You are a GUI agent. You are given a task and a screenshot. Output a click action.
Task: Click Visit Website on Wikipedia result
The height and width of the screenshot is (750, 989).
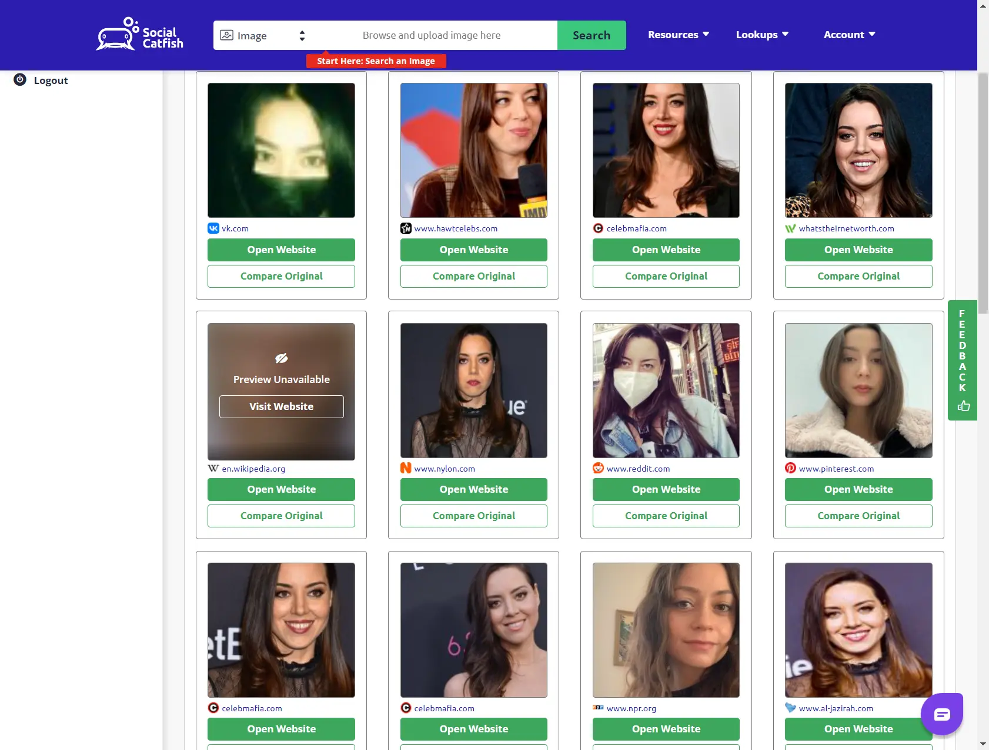click(281, 406)
